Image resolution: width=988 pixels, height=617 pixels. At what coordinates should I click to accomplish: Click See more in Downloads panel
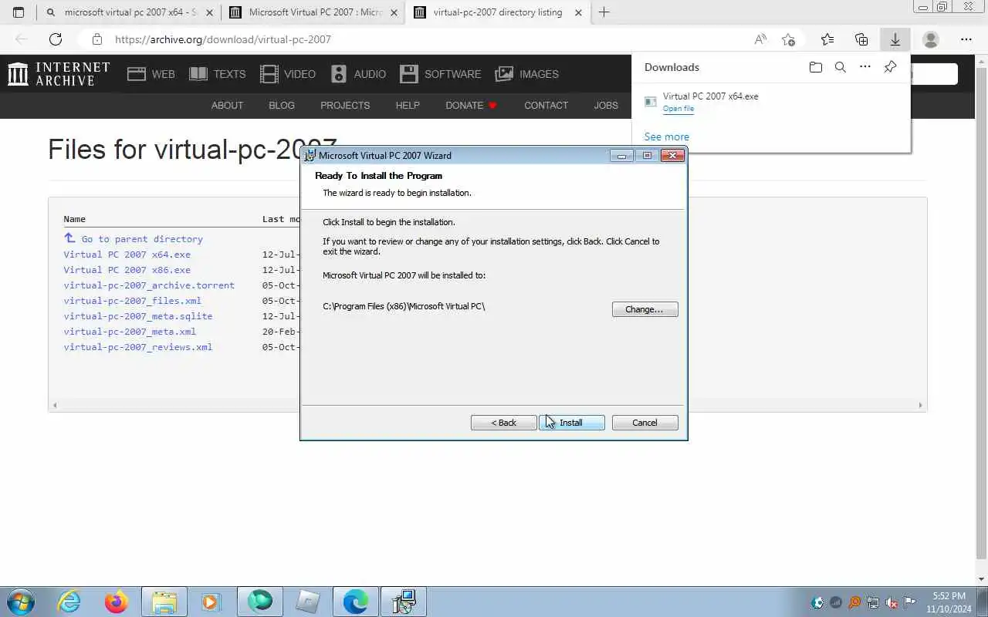tap(667, 137)
